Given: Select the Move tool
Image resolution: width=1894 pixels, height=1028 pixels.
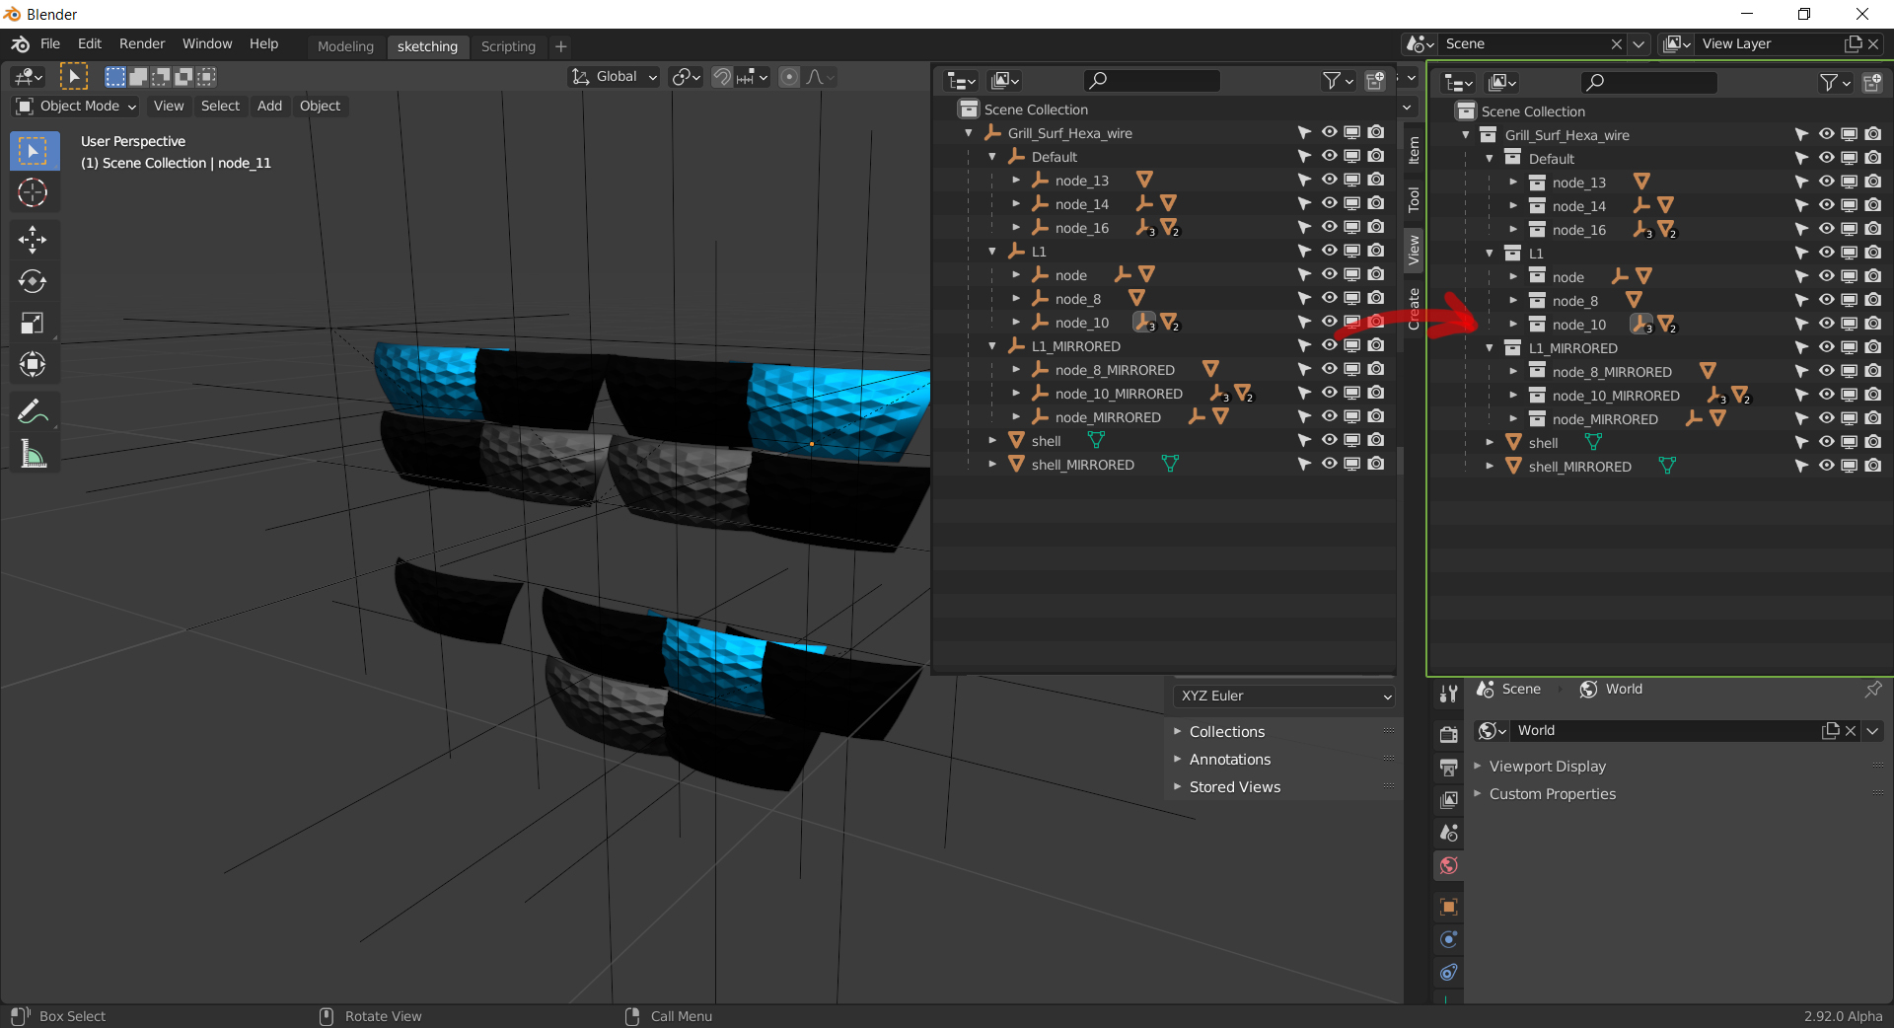Looking at the screenshot, I should click(x=33, y=239).
